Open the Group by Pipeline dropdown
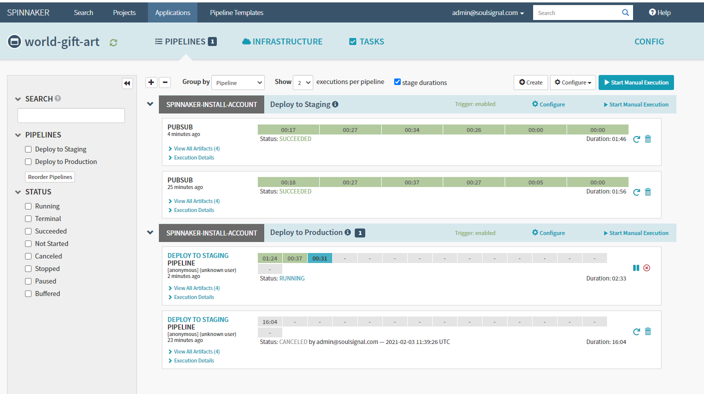 [238, 82]
